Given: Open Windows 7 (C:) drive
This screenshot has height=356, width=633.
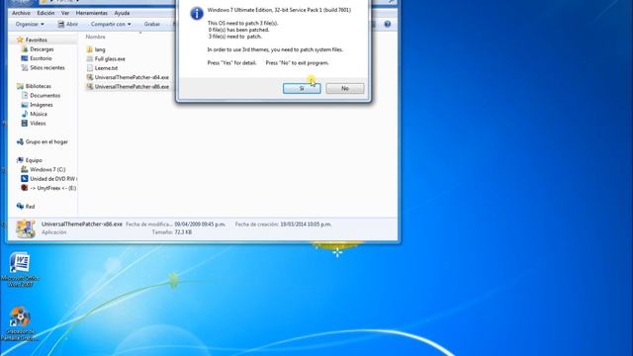Looking at the screenshot, I should pos(47,169).
